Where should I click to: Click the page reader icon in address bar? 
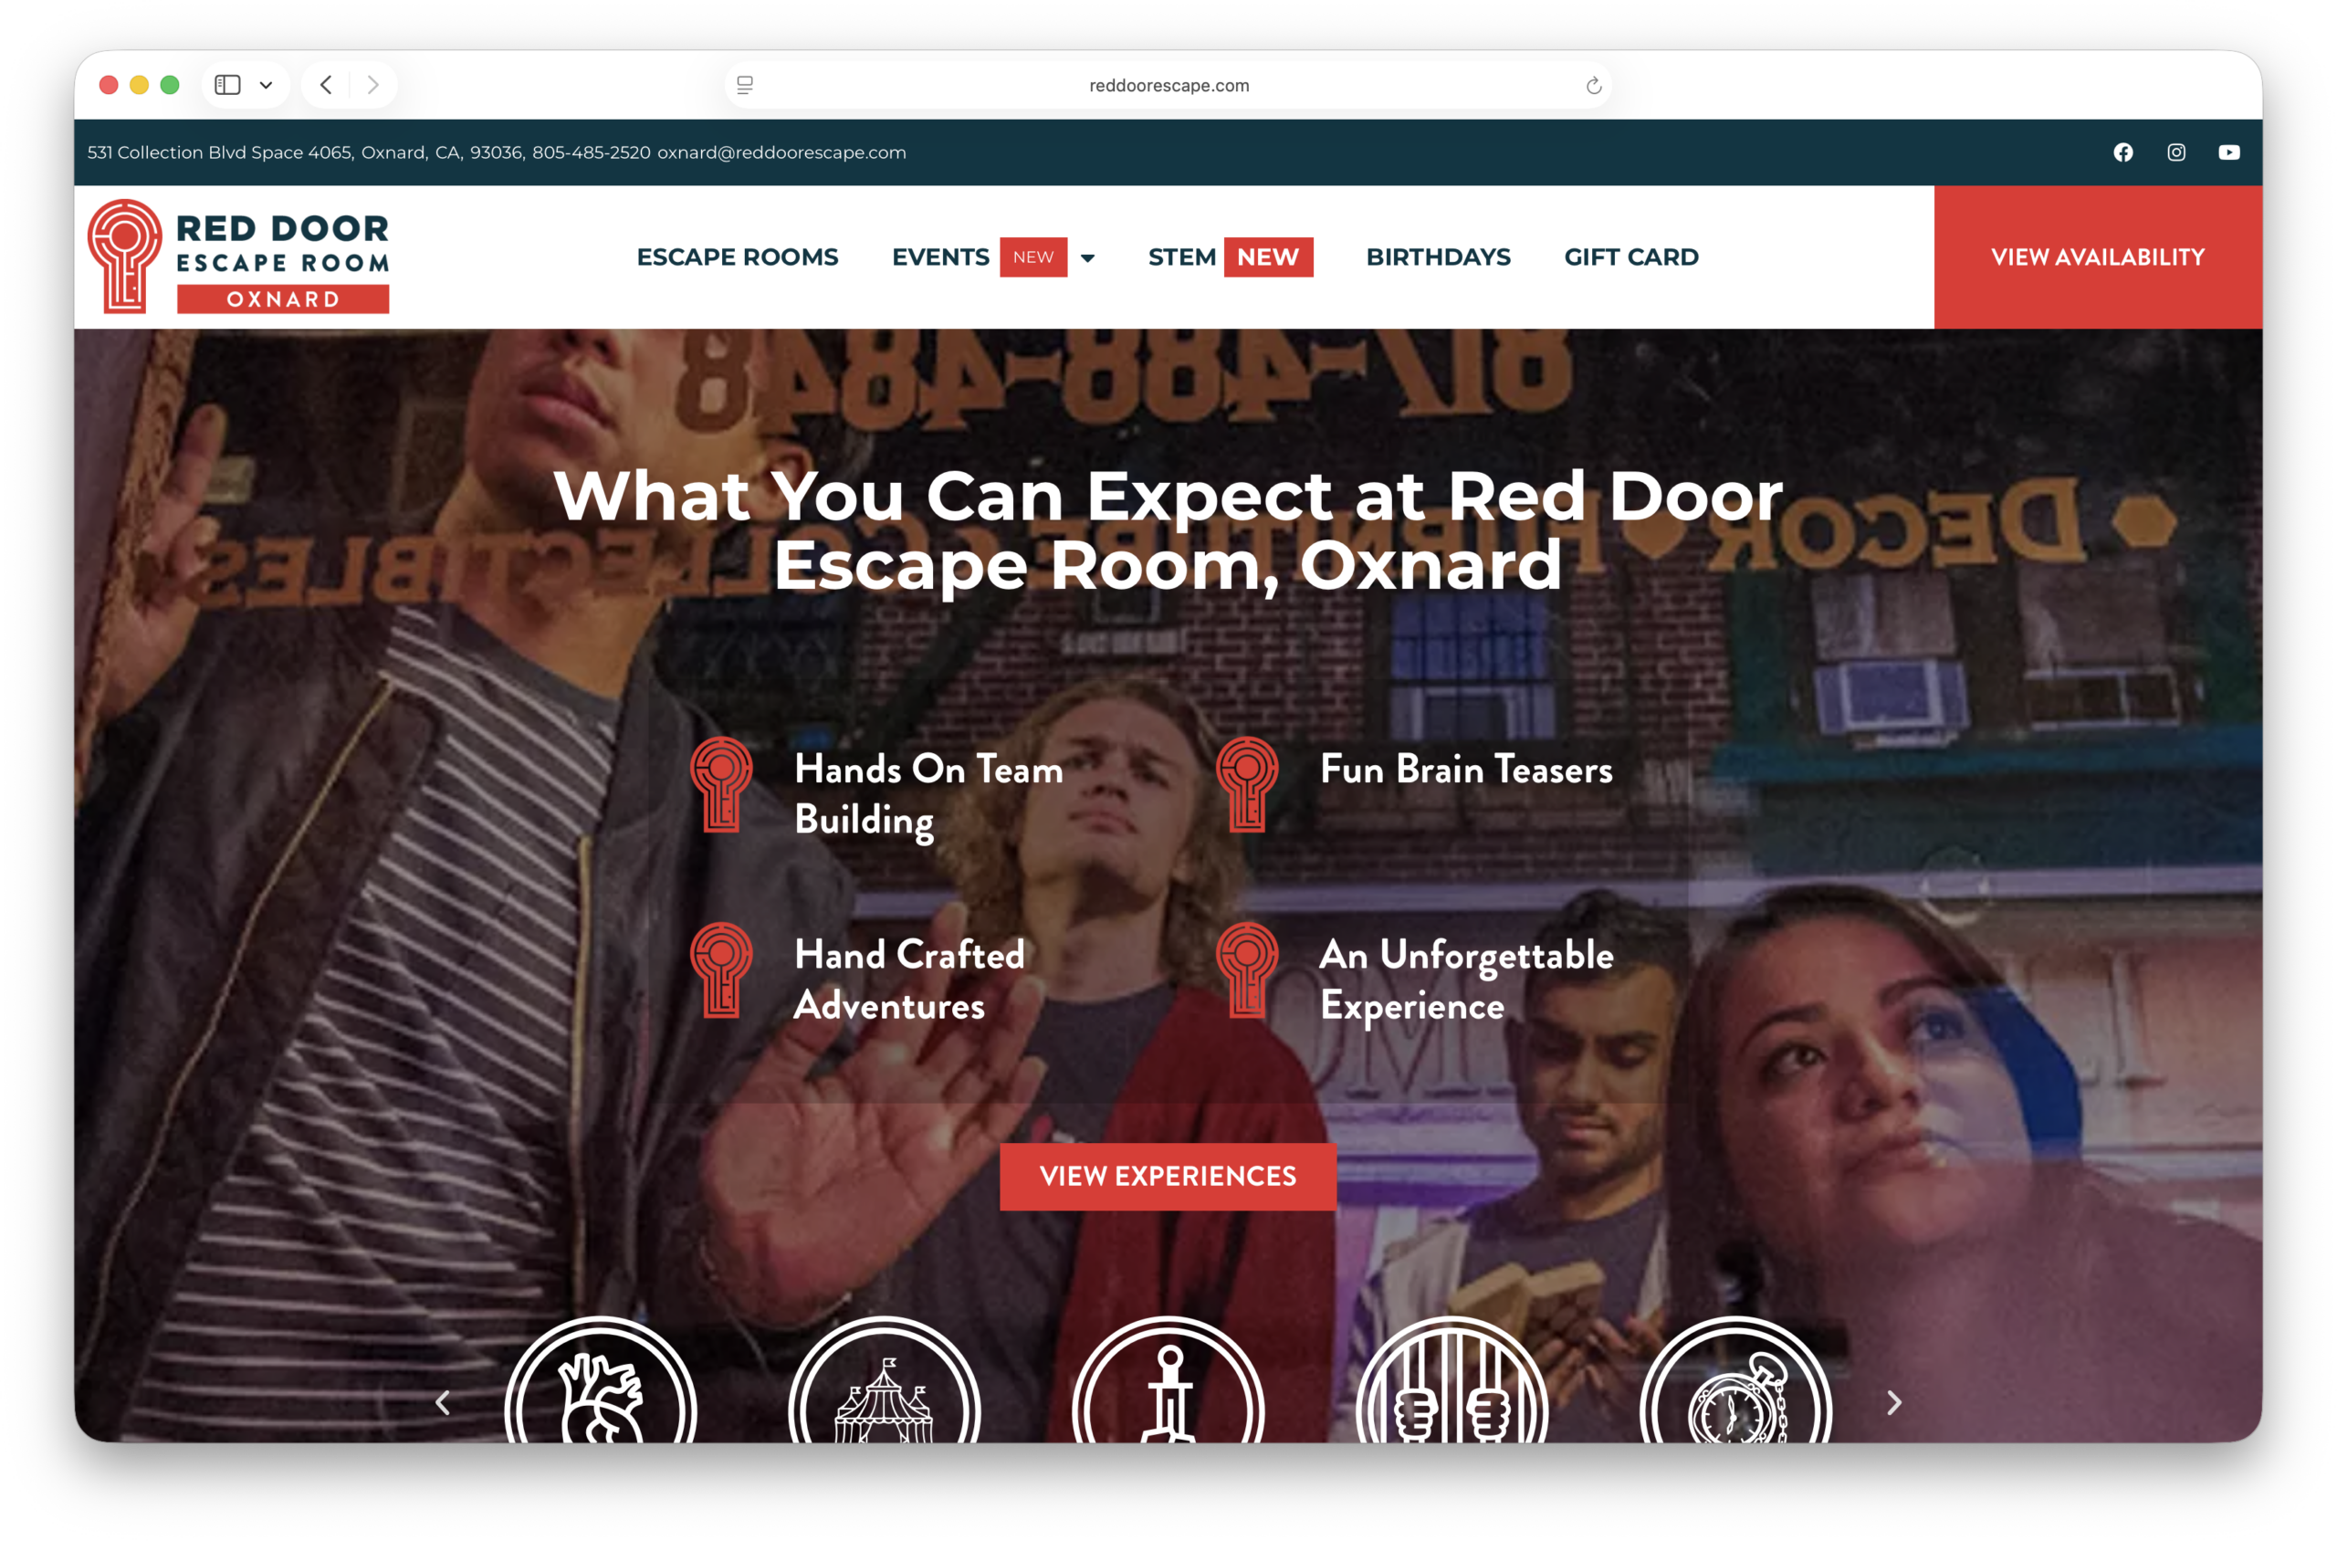[745, 86]
